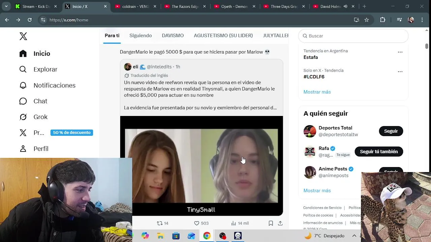Viewport: 431px width, 242px height.
Task: Install app icon in address bar
Action: pyautogui.click(x=357, y=20)
